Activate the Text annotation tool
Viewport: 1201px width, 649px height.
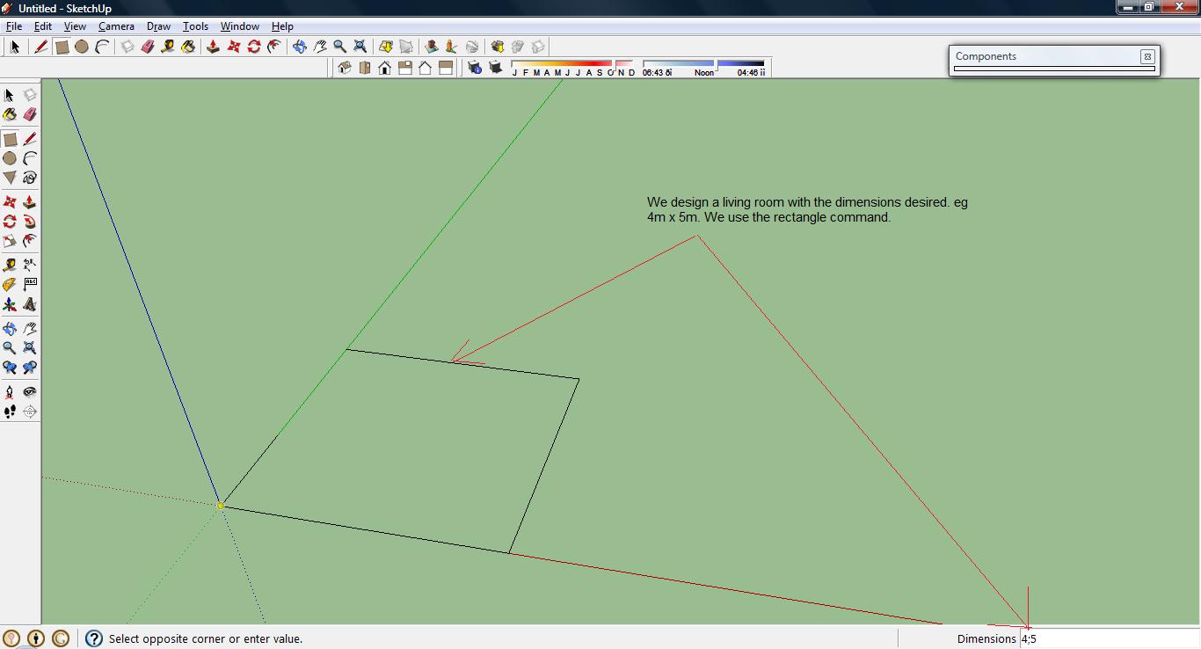coord(30,284)
